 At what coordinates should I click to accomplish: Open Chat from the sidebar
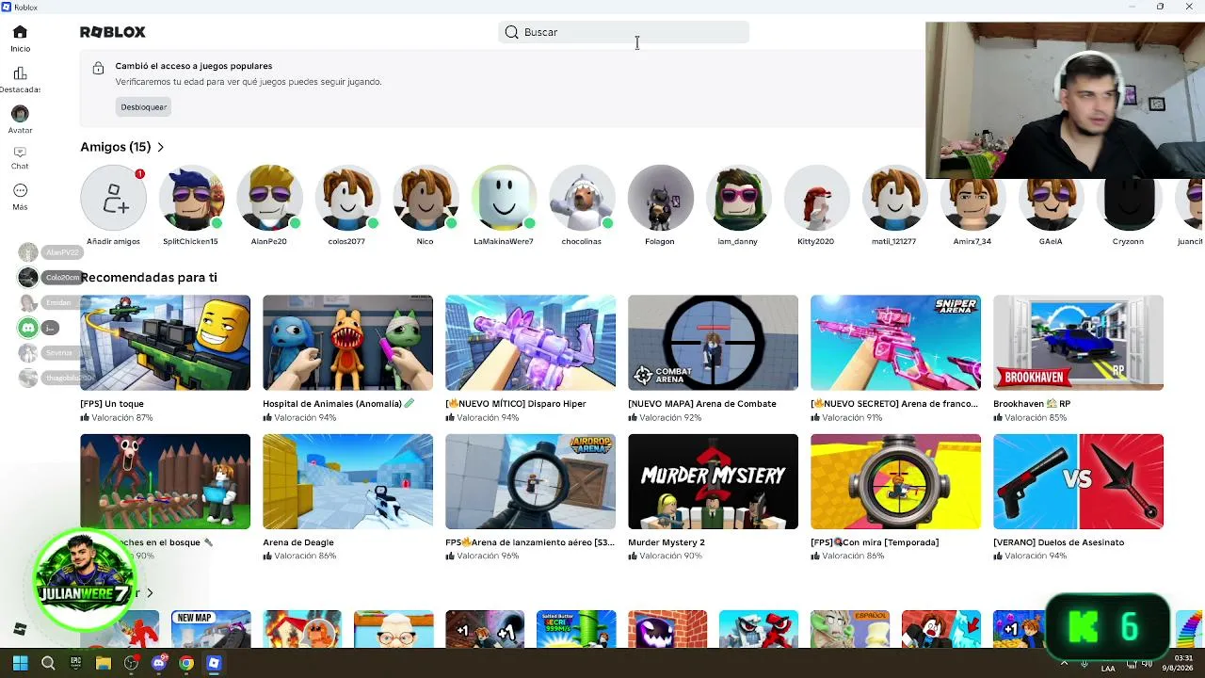coord(20,157)
